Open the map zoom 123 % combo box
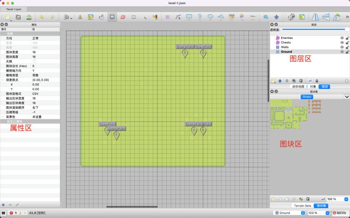The width and height of the screenshot is (350, 218). [x=318, y=213]
